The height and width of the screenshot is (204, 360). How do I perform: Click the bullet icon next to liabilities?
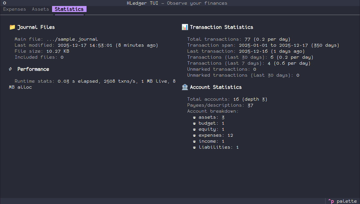point(194,147)
